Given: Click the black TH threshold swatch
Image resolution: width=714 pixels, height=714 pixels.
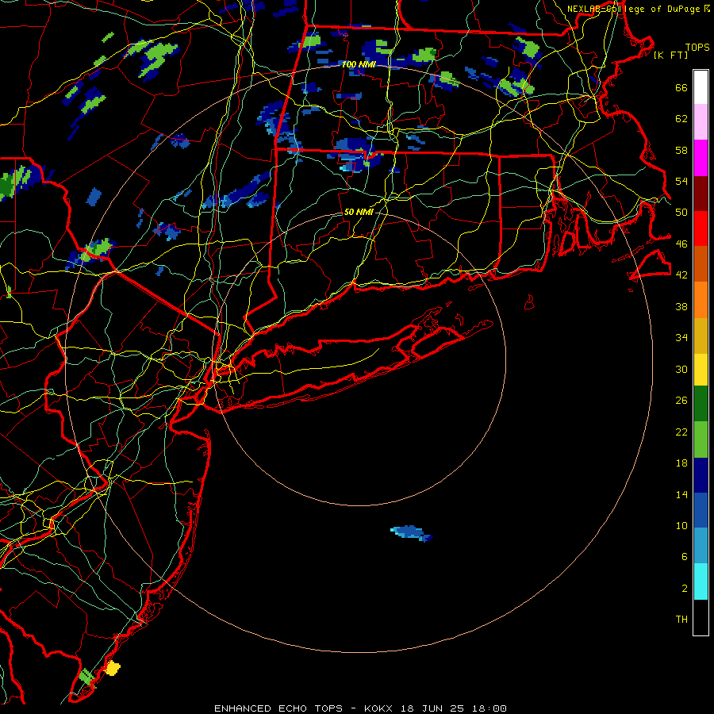Looking at the screenshot, I should coord(701,617).
